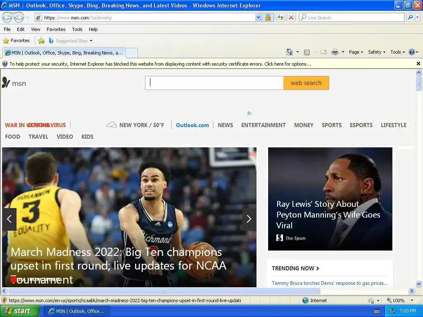Open the View menu
This screenshot has width=423, height=317.
36,29
